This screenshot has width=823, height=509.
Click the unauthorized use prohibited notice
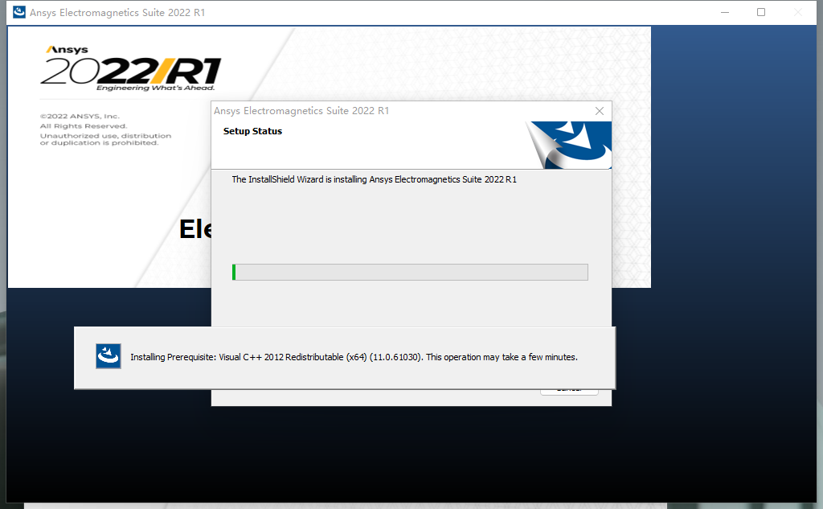click(105, 139)
